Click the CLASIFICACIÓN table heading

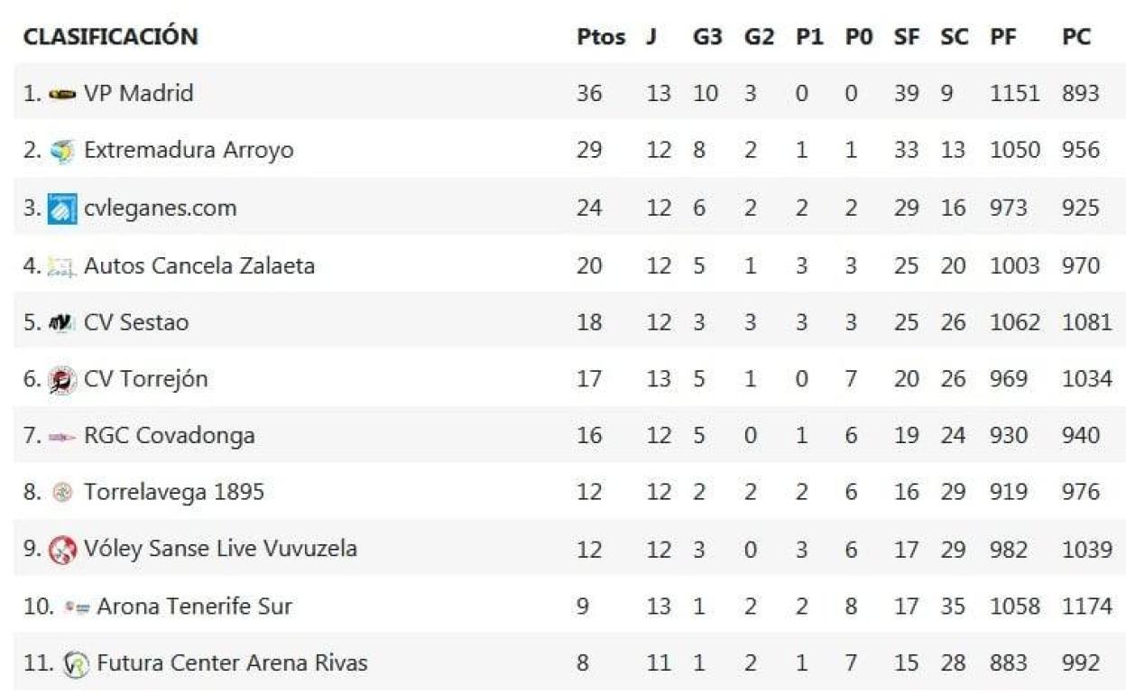tap(110, 37)
